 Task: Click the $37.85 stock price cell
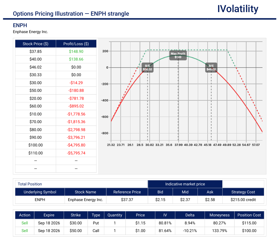[x=36, y=52]
